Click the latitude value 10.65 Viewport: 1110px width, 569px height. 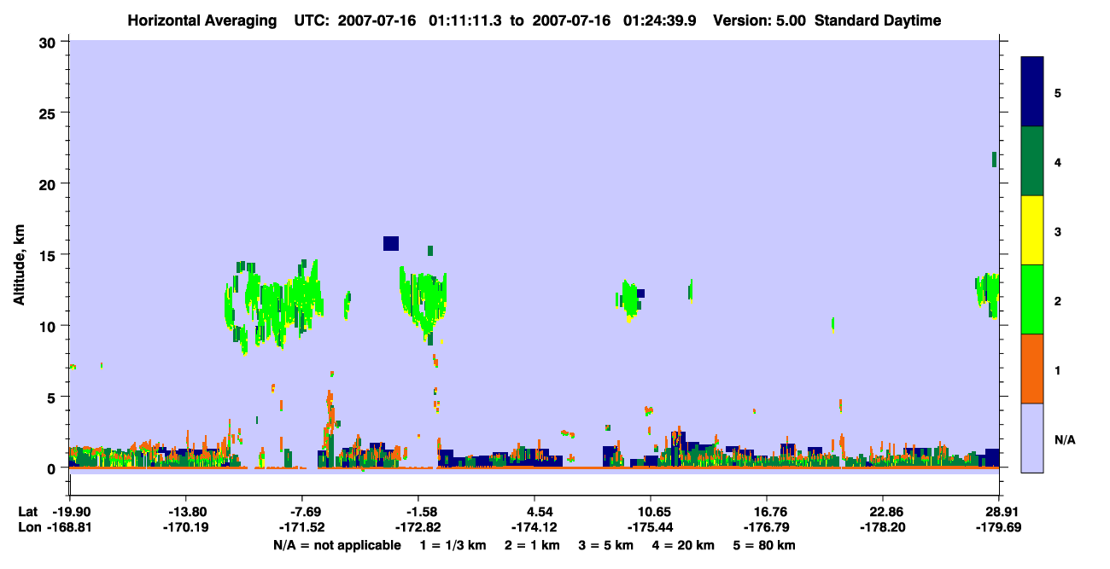pyautogui.click(x=651, y=512)
